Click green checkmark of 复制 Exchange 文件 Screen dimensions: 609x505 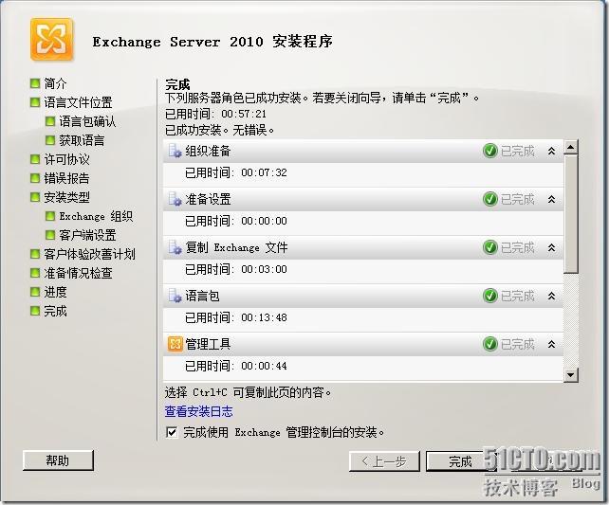point(490,247)
